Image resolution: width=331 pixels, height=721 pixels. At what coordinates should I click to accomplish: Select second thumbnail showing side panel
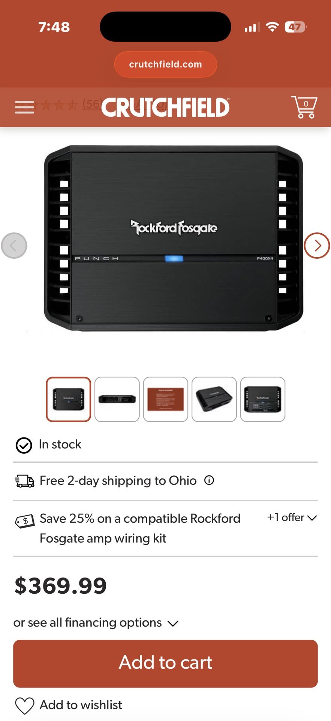[x=117, y=399]
